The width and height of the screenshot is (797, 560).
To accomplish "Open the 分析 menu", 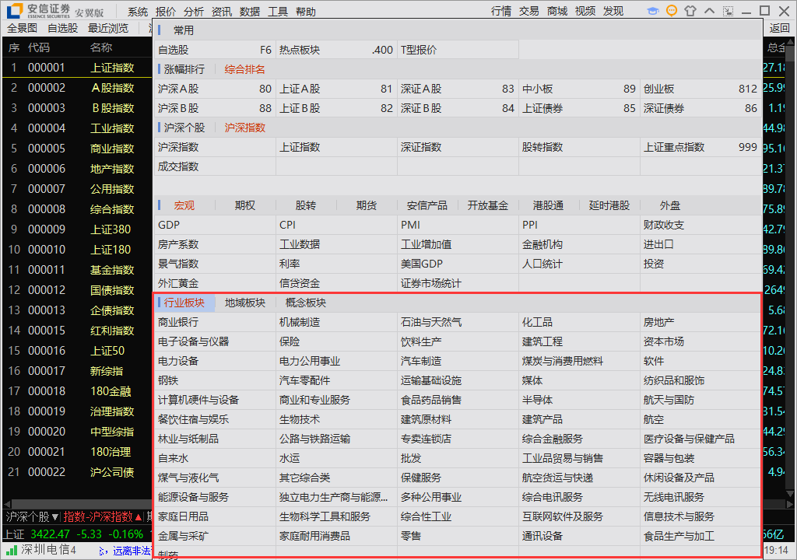I will pos(193,12).
